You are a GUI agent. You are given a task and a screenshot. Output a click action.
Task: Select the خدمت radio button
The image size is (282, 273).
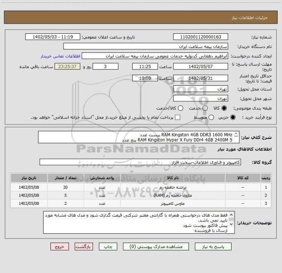coord(205,108)
